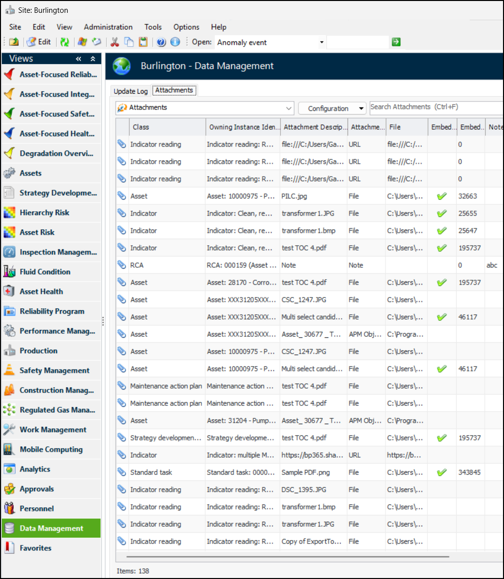Click the Embedded checkmark for transformer1.JPG Indicator row
Image resolution: width=504 pixels, height=579 pixels.
coord(441,214)
